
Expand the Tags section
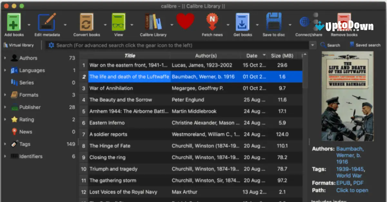pos(5,144)
